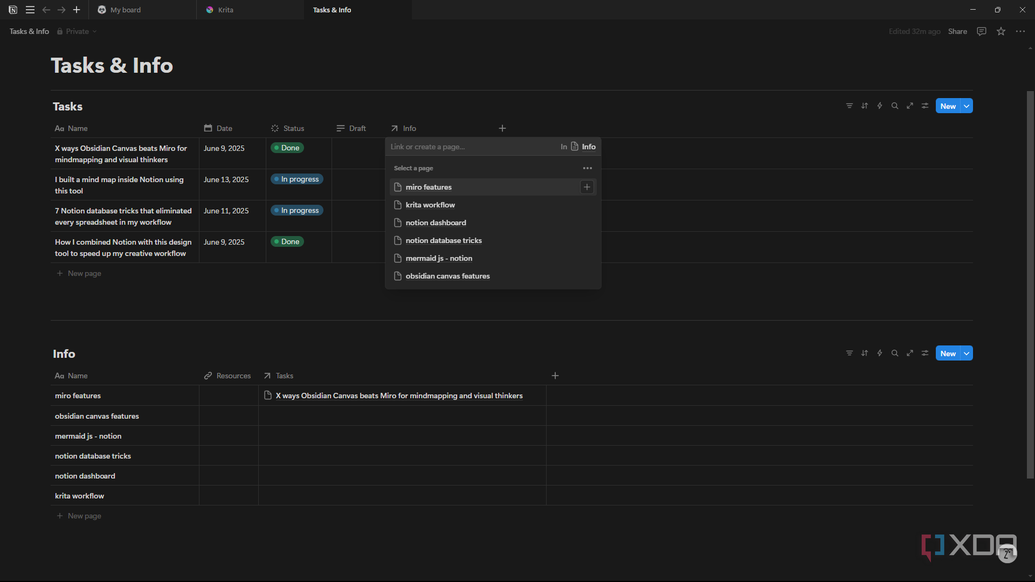Screen dimensions: 1035x582
Task: Click the plus button beside miro features
Action: click(587, 187)
